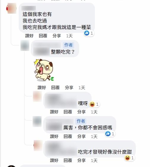Click the thumbs-up reaction under 厲害，你都不會困惑嗎
Screen dimensions: 150x167
(110, 134)
